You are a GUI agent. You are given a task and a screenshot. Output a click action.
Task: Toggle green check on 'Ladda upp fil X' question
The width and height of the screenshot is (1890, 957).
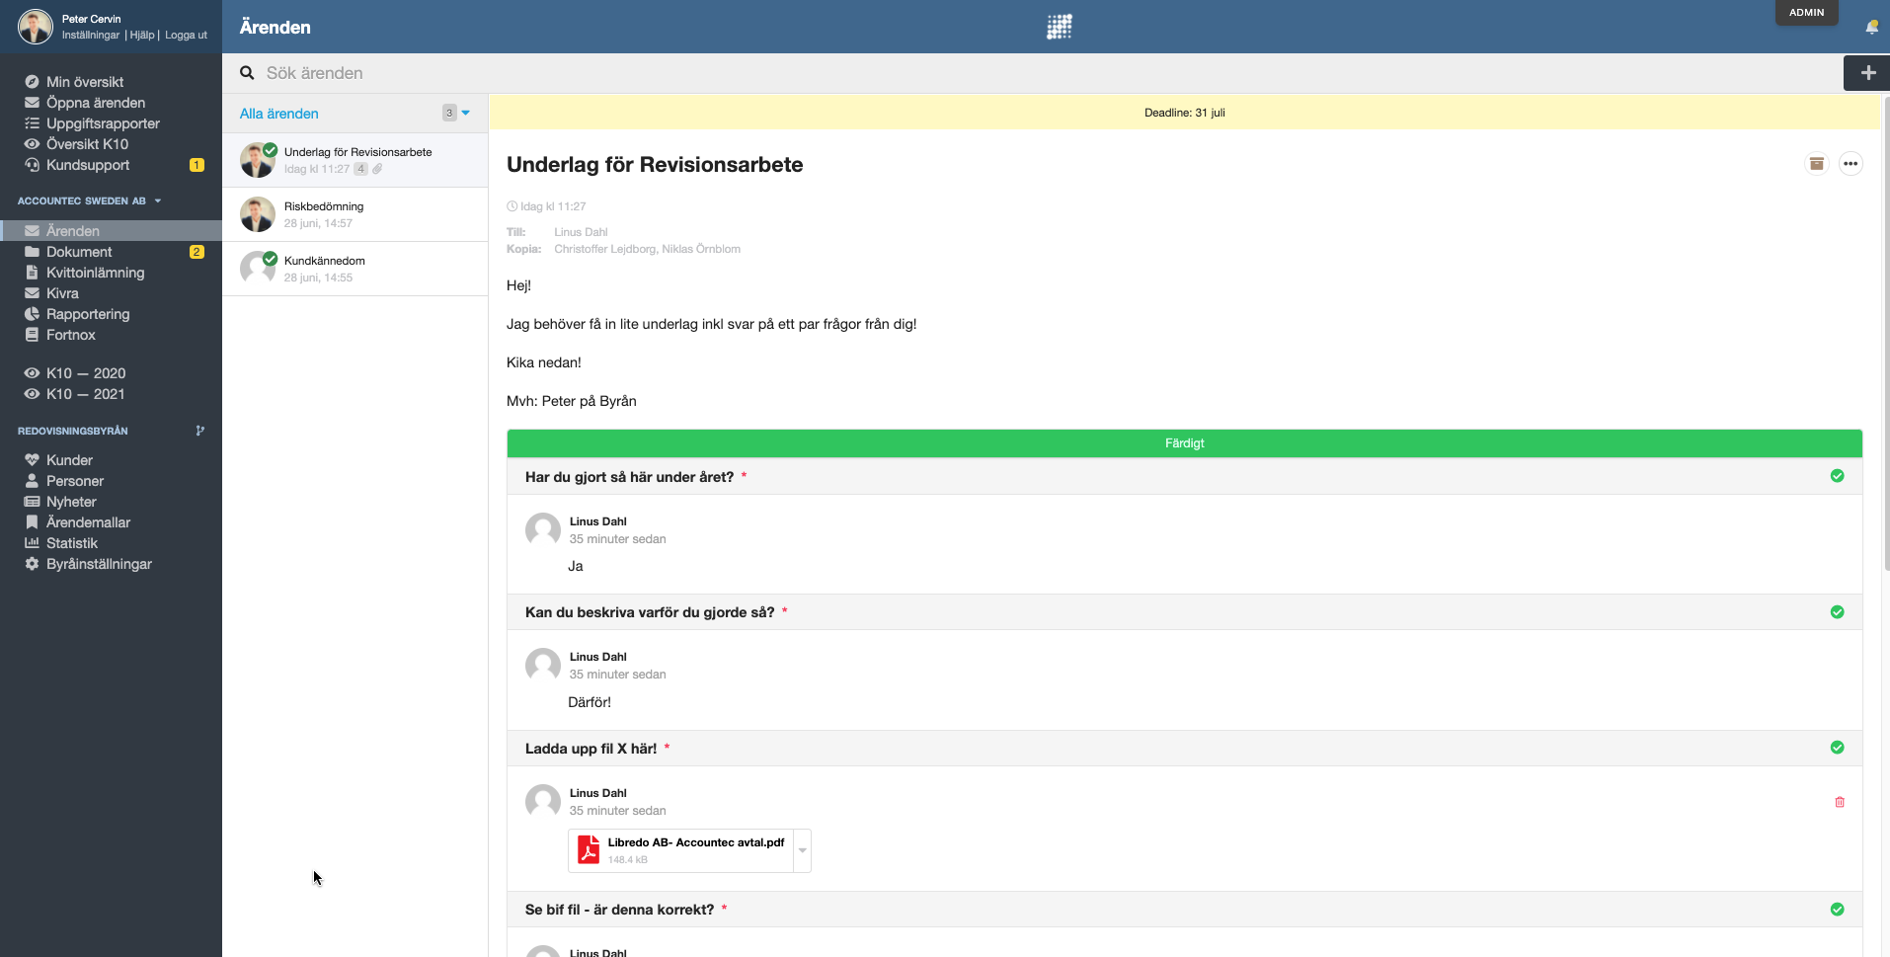(1837, 748)
